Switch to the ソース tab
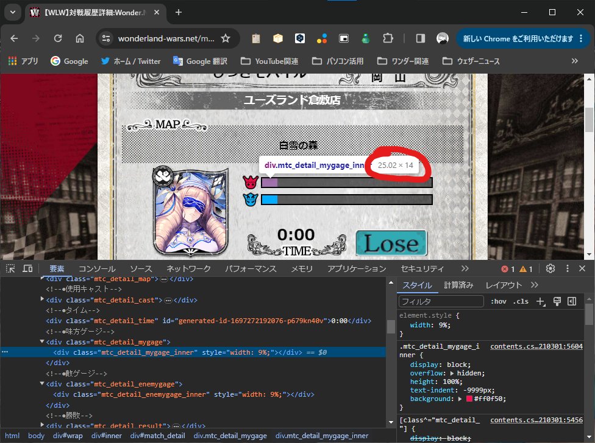The width and height of the screenshot is (595, 443). point(141,269)
